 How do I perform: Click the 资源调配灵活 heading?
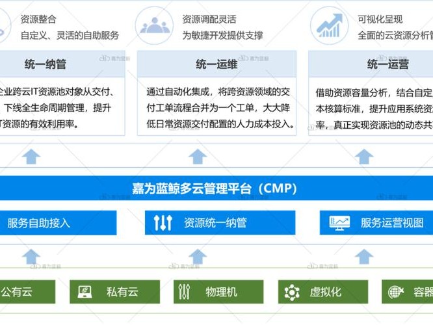(x=209, y=19)
